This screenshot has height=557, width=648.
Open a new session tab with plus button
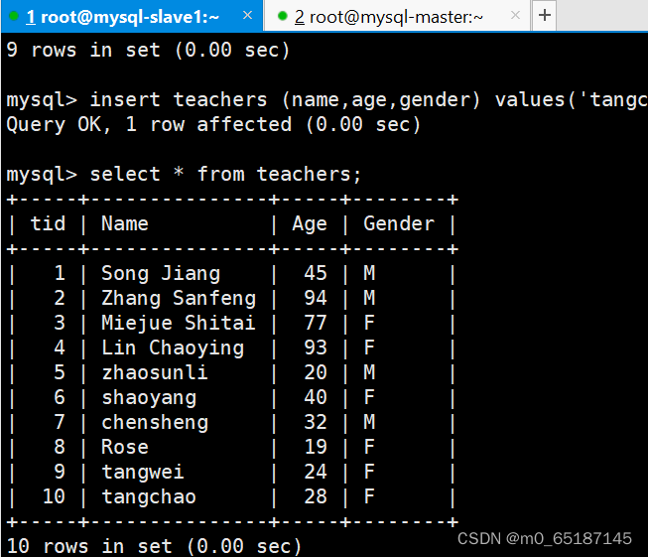click(x=545, y=15)
